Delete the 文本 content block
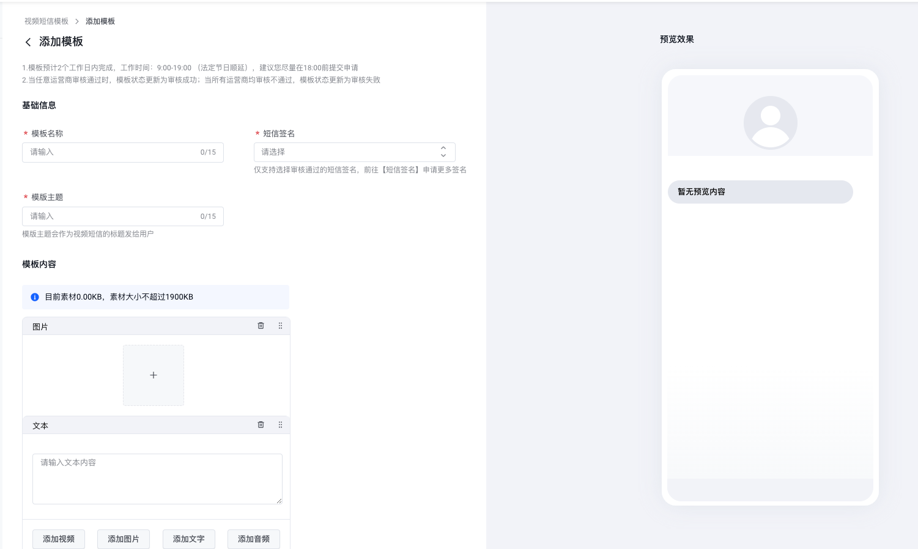918x549 pixels. tap(261, 425)
